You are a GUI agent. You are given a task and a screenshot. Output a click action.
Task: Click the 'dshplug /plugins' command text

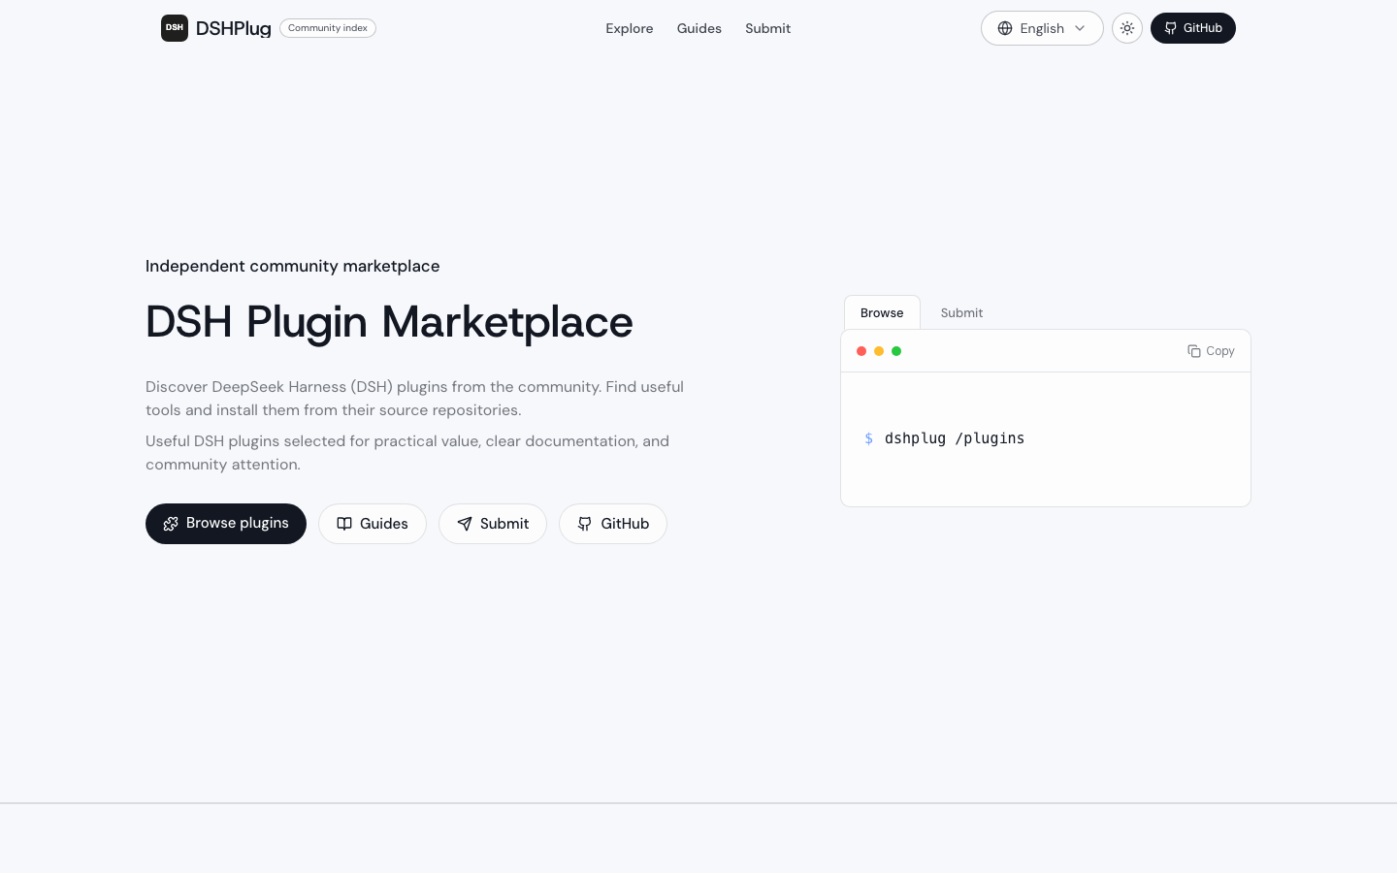point(955,438)
